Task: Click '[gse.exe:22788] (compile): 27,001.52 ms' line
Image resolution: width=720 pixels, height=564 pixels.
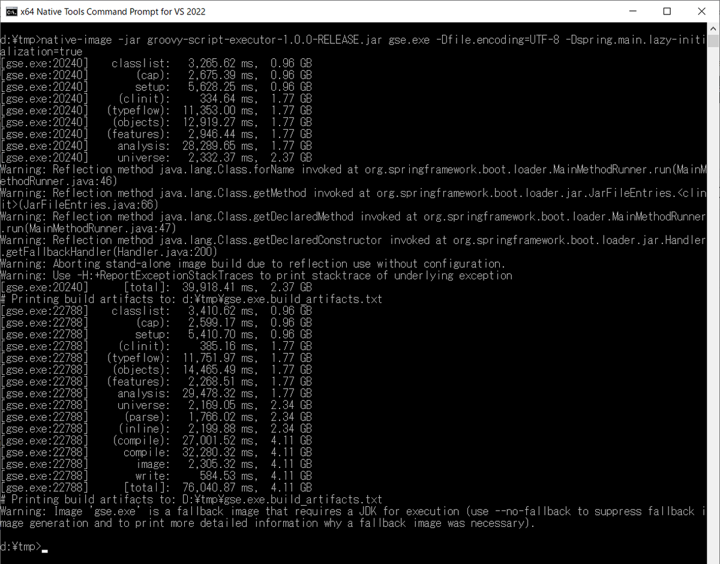Action: [157, 440]
